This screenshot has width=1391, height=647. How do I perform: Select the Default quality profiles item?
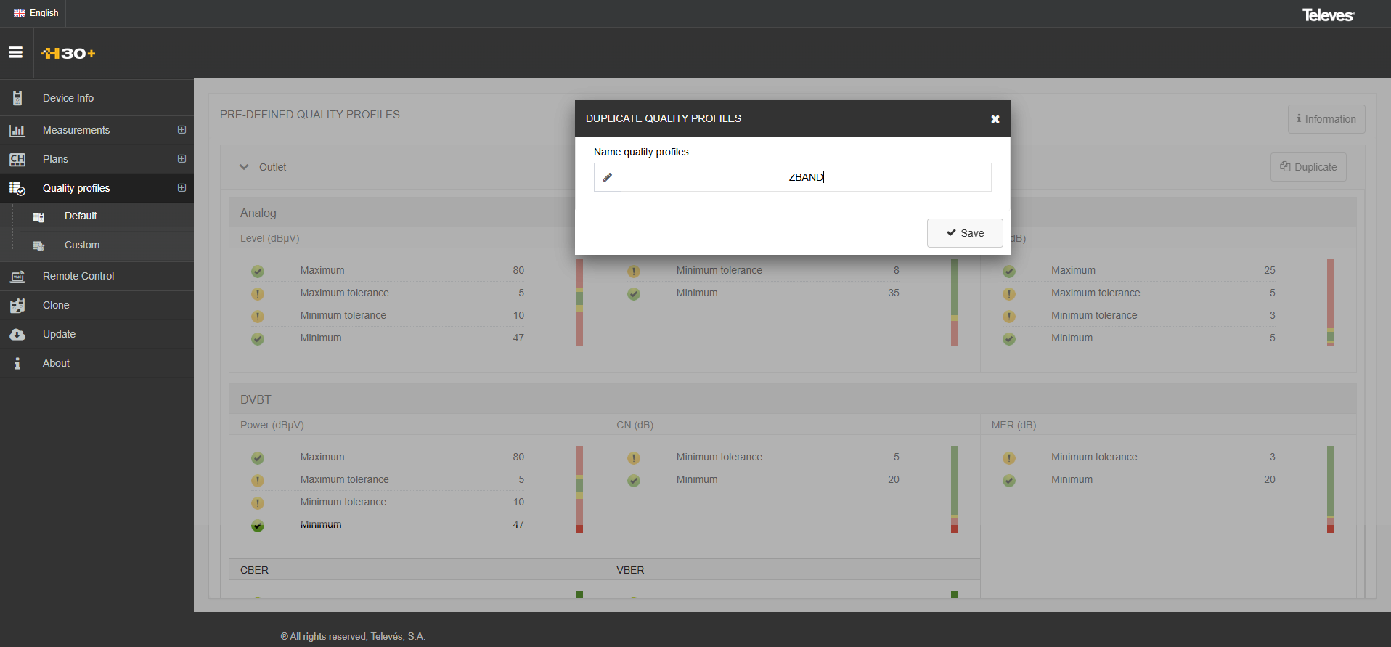click(x=81, y=216)
